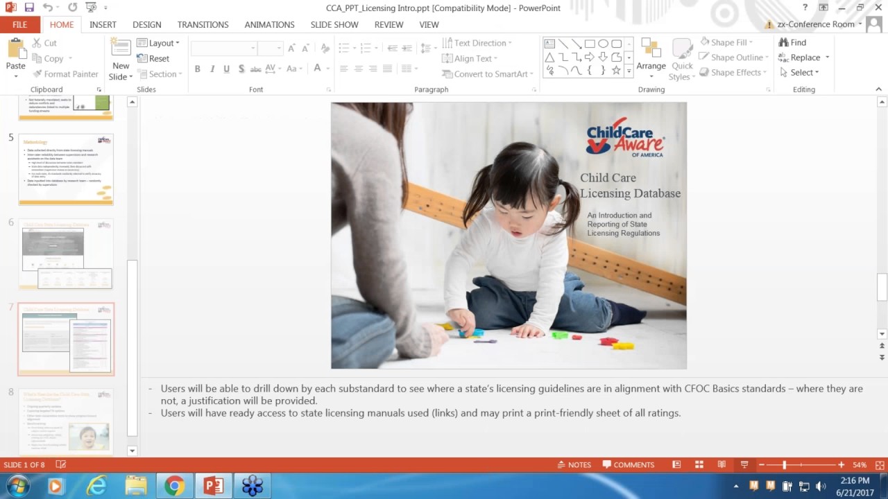Select the rectangle shape in the shapes gallery
This screenshot has height=499, width=888.
pos(590,44)
